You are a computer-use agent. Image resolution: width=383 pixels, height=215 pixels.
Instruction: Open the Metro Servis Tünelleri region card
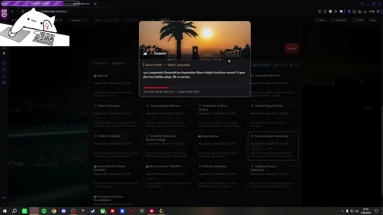[168, 176]
